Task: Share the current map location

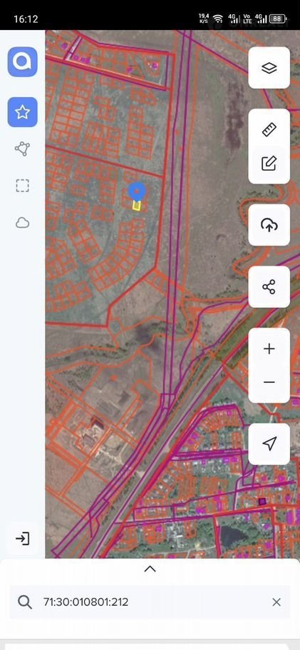Action: pos(269,287)
